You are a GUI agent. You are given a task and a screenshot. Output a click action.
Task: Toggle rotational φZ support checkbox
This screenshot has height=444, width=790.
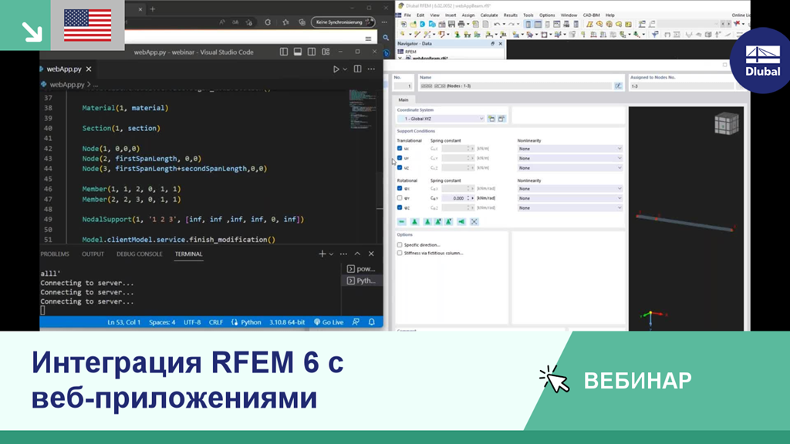point(400,207)
